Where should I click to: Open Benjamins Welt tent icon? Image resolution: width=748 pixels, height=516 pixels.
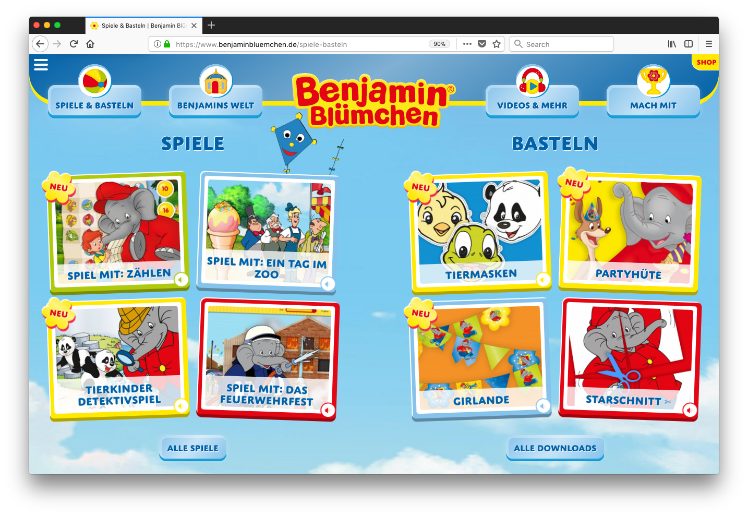point(216,81)
